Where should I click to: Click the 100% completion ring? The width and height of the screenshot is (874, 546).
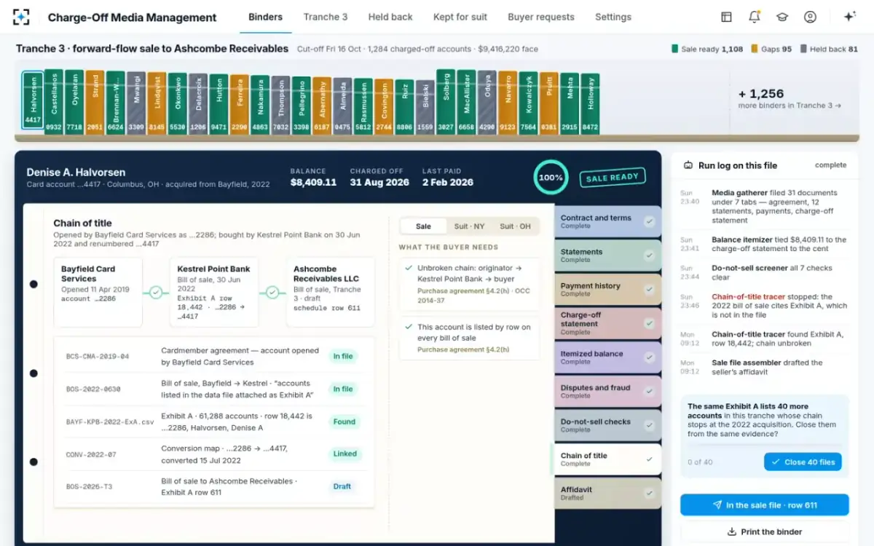551,178
